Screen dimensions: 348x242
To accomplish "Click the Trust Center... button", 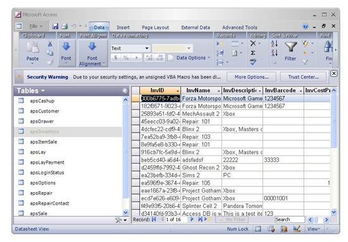I will click(x=303, y=77).
